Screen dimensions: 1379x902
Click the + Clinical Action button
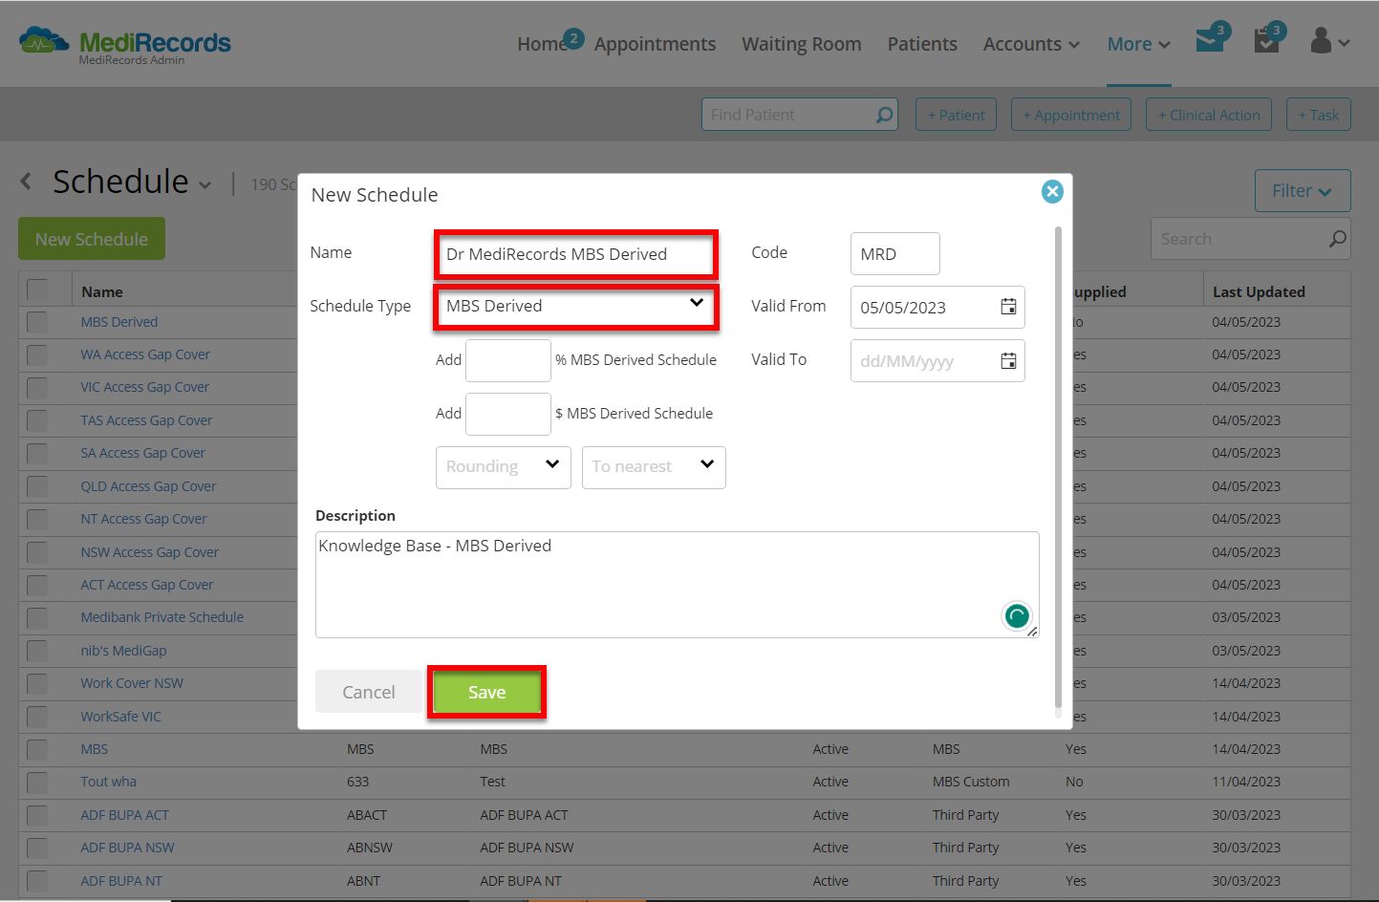1209,115
